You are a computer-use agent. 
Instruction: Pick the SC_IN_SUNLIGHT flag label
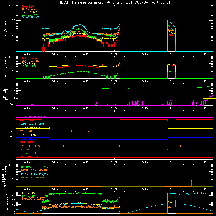(31, 127)
